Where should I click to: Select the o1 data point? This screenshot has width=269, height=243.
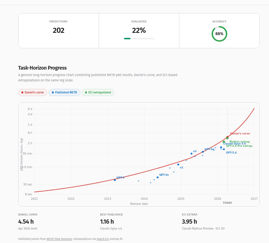pyautogui.click(x=178, y=164)
